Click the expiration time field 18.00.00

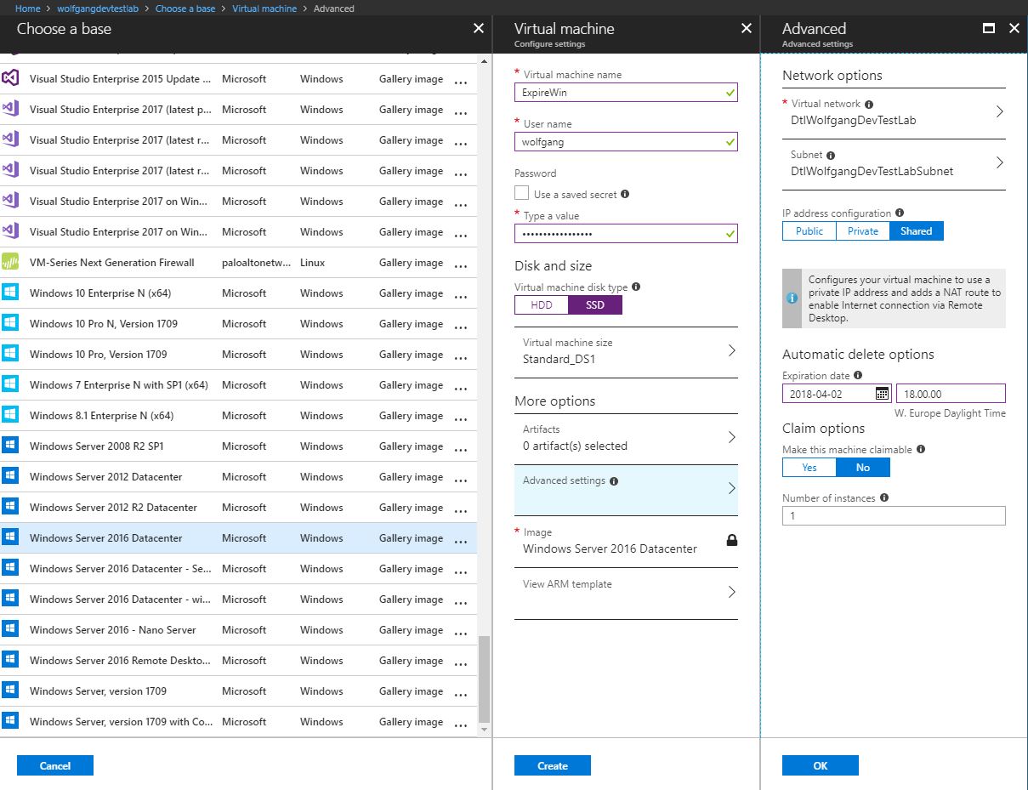951,394
